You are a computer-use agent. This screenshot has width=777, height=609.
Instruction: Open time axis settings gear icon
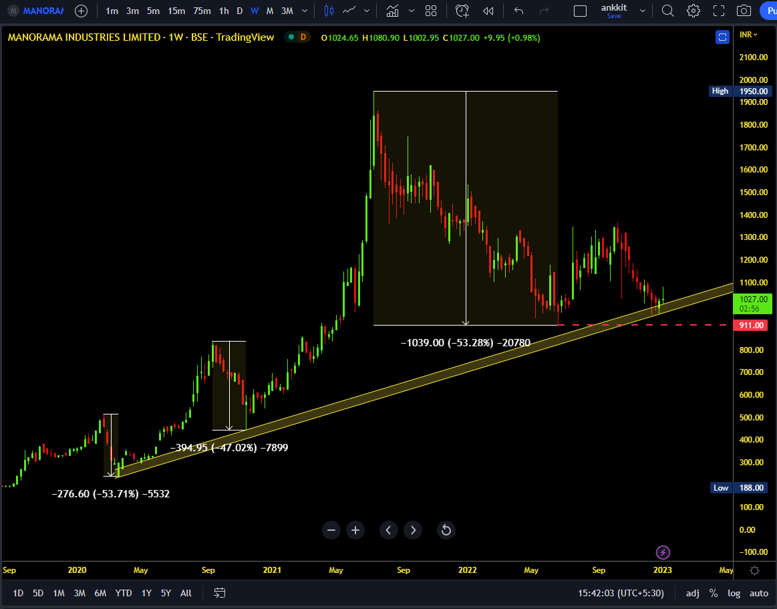(x=755, y=570)
